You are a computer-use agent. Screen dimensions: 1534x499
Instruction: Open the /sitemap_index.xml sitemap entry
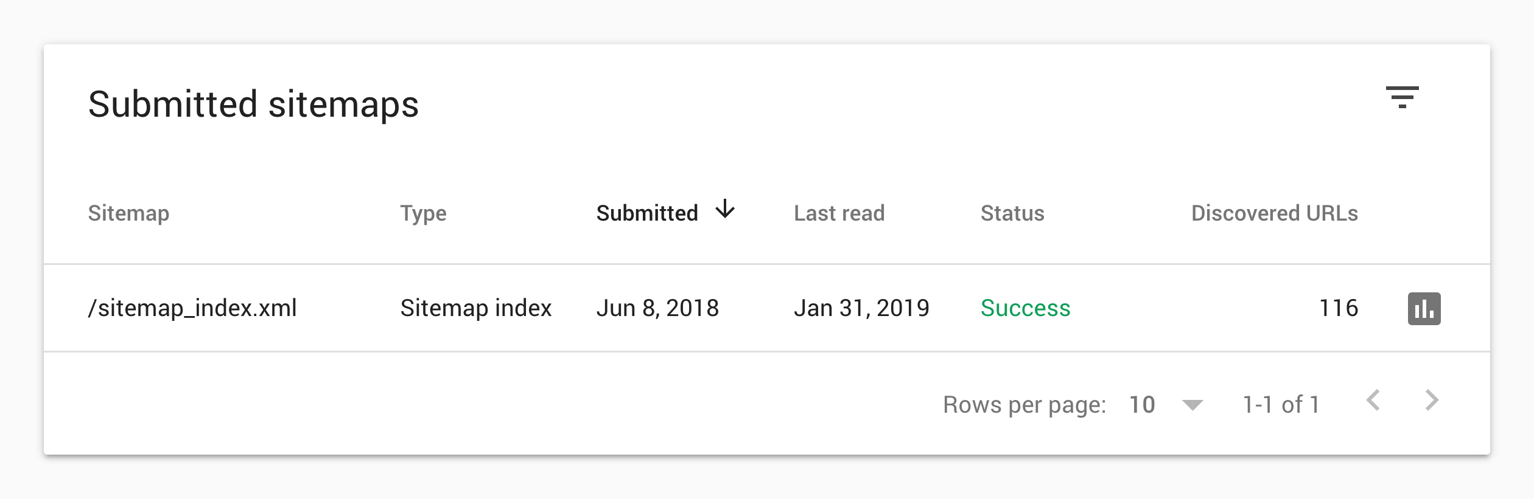(192, 308)
